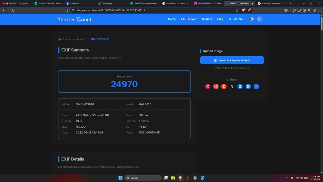This screenshot has width=323, height=182.
Task: Reload the current page
Action: point(14,10)
